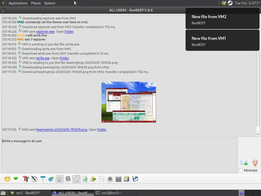261x196 pixels.
Task: Tick the Minimize checkbox
Action: (241, 170)
